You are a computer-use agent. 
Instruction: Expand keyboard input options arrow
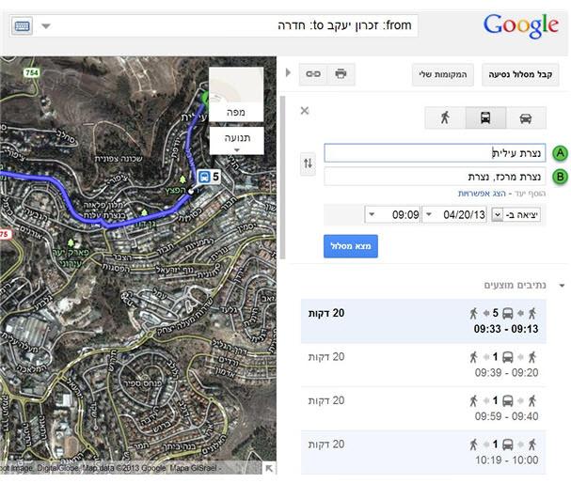pyautogui.click(x=46, y=26)
